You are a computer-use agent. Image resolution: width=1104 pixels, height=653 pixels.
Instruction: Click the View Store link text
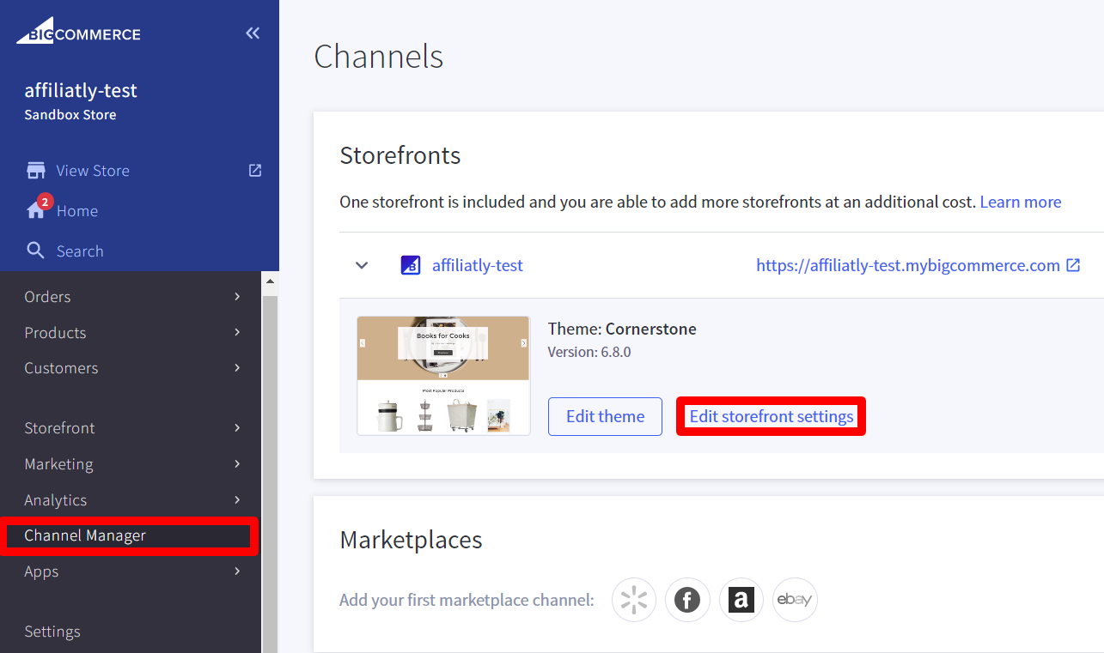(93, 170)
